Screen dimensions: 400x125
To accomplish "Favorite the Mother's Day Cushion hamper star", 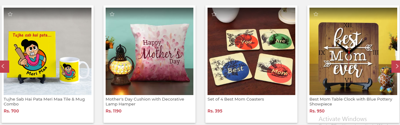I will (112, 14).
